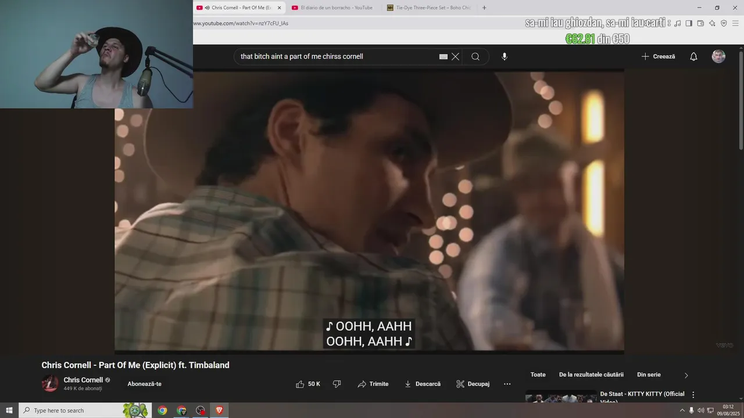Open Brave Leo AI sparkle icon

click(712, 23)
